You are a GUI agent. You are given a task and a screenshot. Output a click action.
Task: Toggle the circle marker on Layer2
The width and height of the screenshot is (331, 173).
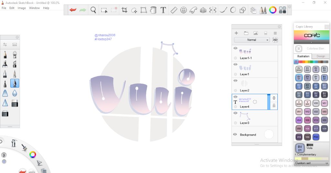pos(235,90)
